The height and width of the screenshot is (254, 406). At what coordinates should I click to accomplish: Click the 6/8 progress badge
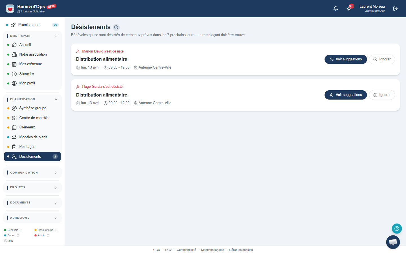tap(55, 25)
